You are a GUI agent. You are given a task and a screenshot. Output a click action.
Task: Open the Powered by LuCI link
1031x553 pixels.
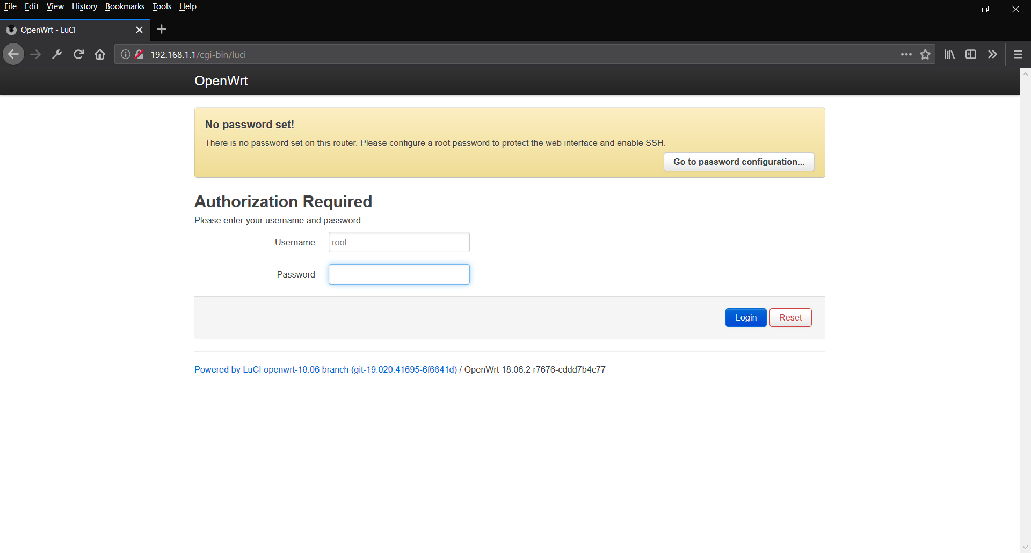tap(325, 369)
